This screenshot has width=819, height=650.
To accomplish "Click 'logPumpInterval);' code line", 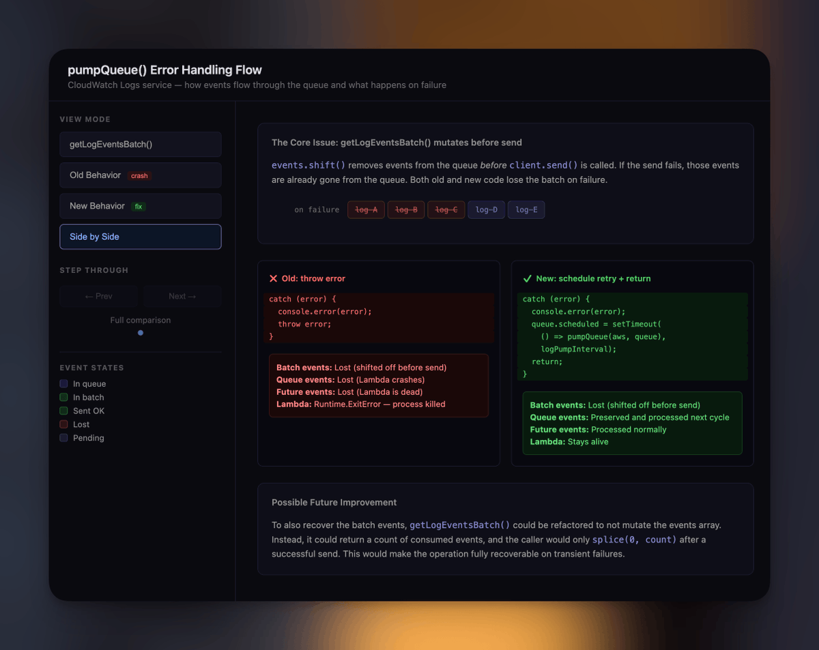I will (578, 349).
